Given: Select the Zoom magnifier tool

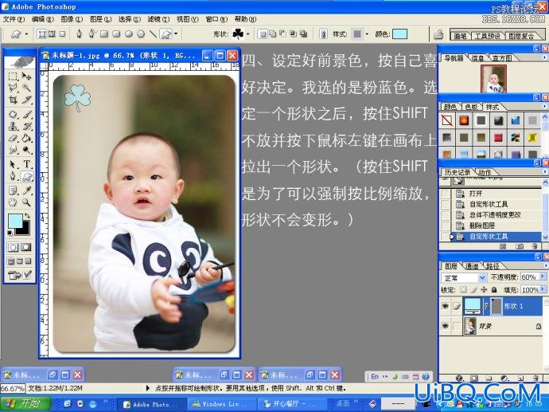Looking at the screenshot, I should click(x=26, y=202).
